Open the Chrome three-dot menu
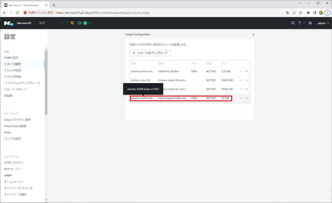 (x=327, y=13)
